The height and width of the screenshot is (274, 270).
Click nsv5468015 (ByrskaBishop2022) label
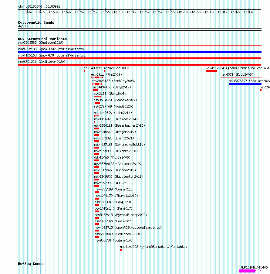(x=121, y=215)
